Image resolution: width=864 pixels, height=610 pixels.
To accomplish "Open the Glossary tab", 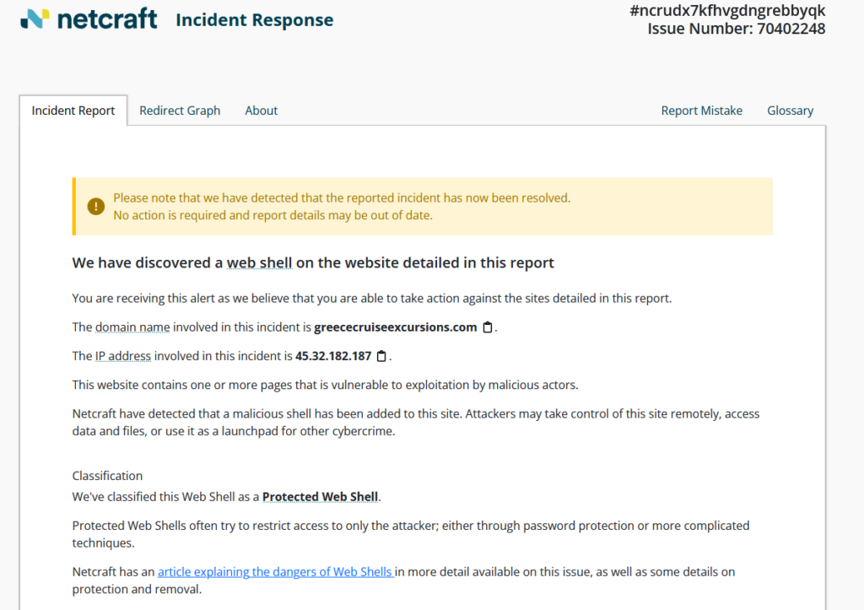I will 790,111.
